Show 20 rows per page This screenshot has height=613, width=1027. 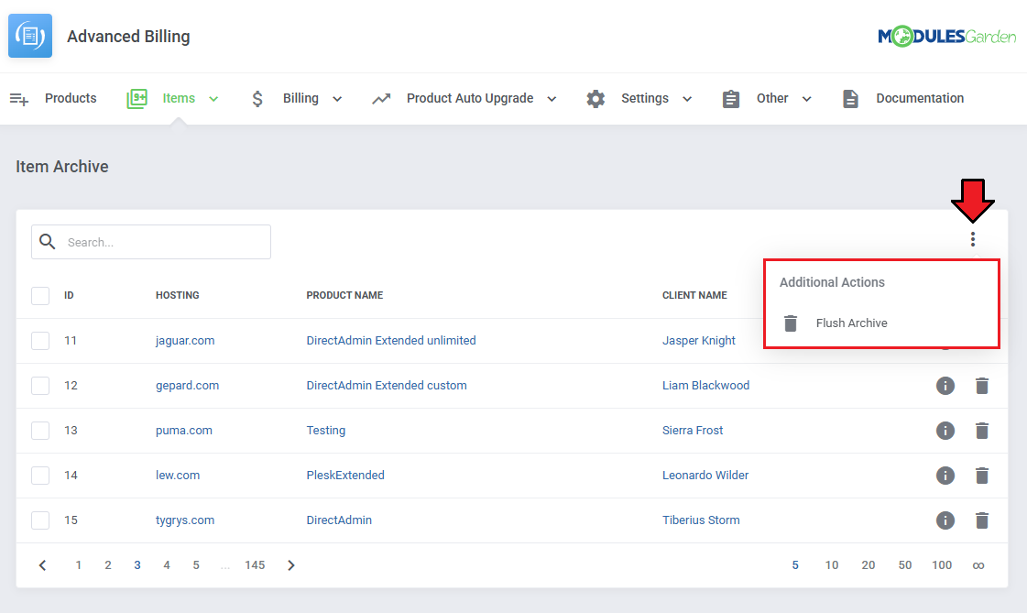[x=869, y=565]
